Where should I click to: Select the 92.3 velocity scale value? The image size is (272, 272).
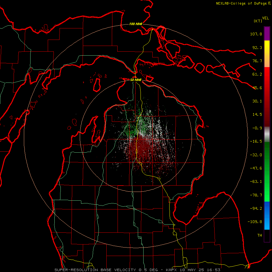[x=257, y=47]
